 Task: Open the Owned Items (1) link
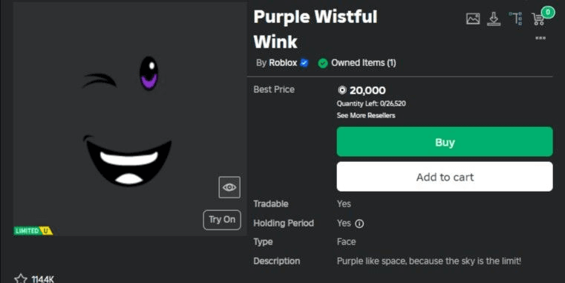point(364,62)
